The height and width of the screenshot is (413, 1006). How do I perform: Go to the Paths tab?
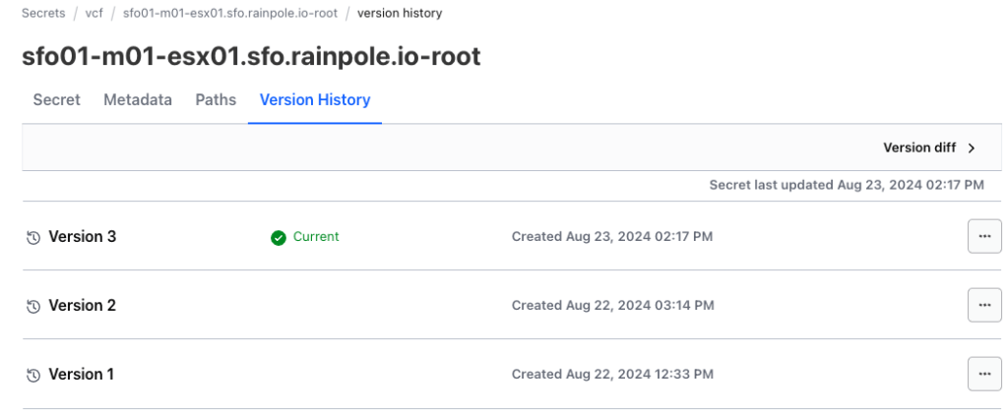coord(216,99)
